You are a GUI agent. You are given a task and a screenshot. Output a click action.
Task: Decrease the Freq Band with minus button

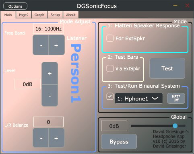[41, 45]
